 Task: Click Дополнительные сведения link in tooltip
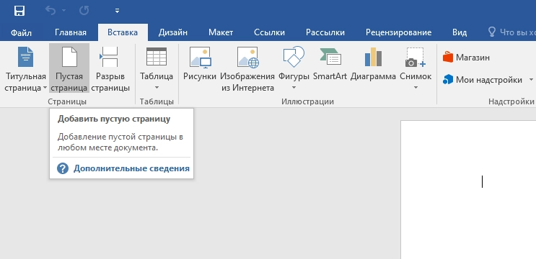tap(131, 168)
